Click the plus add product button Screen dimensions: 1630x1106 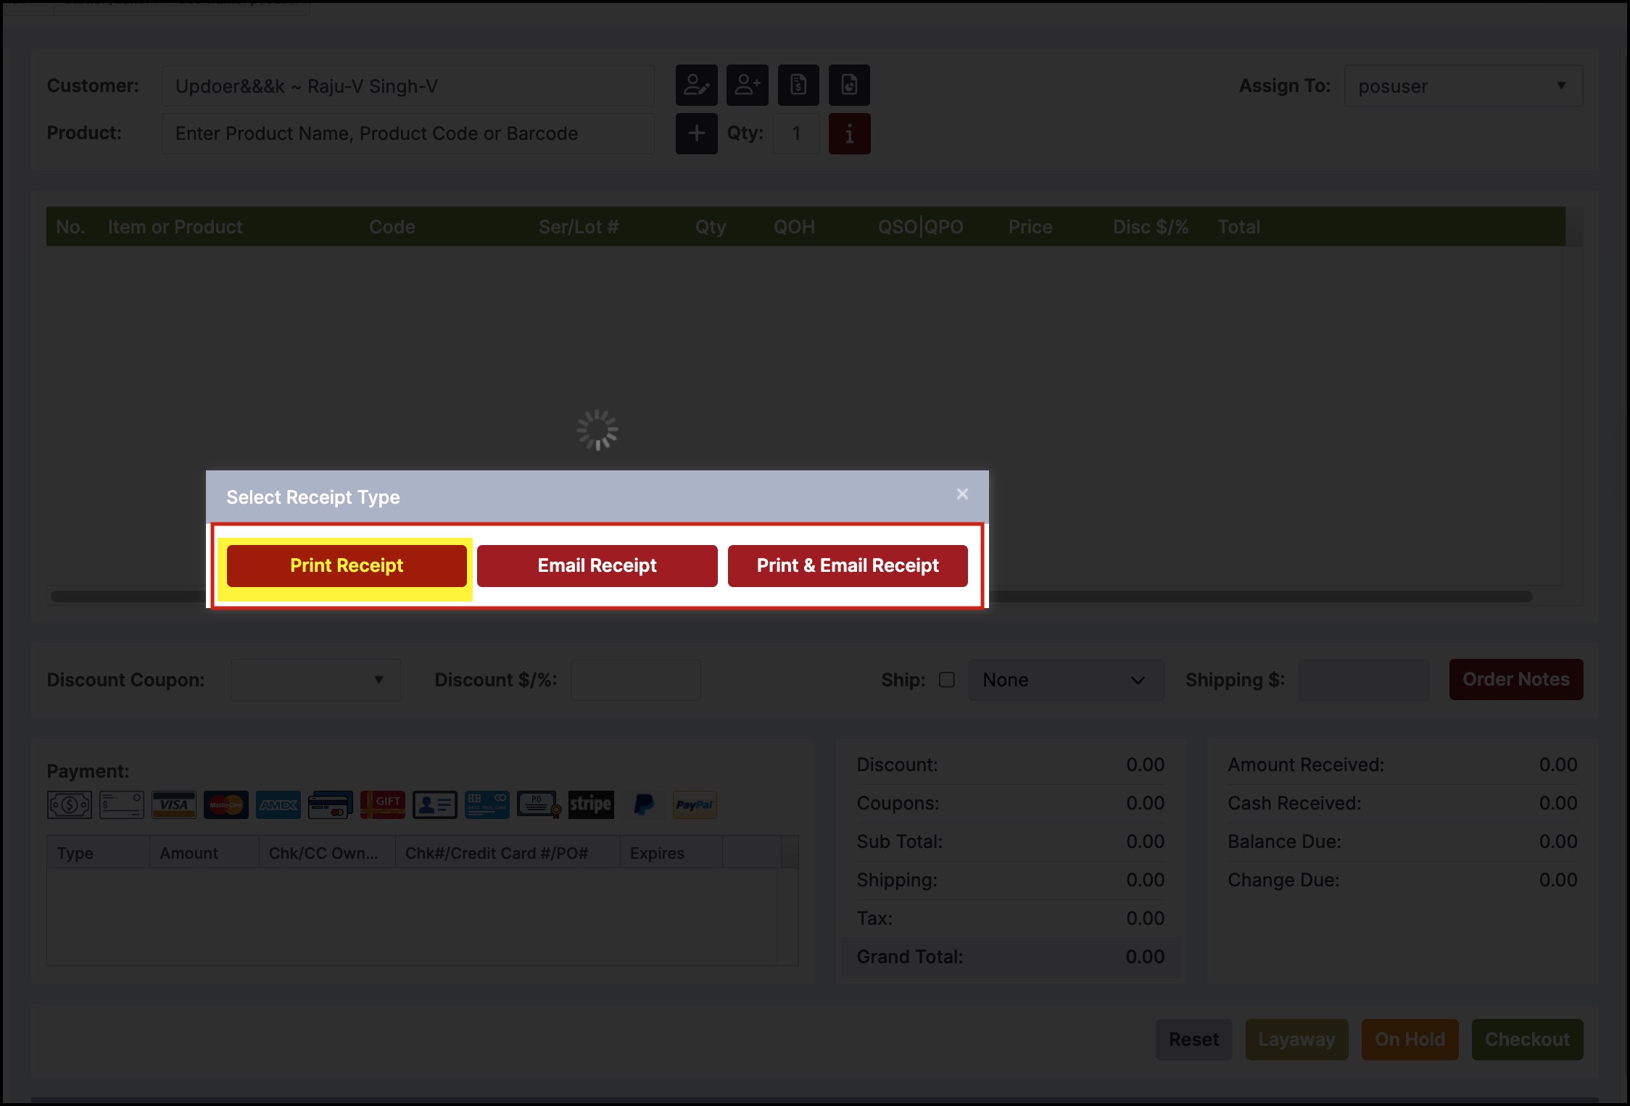[696, 133]
